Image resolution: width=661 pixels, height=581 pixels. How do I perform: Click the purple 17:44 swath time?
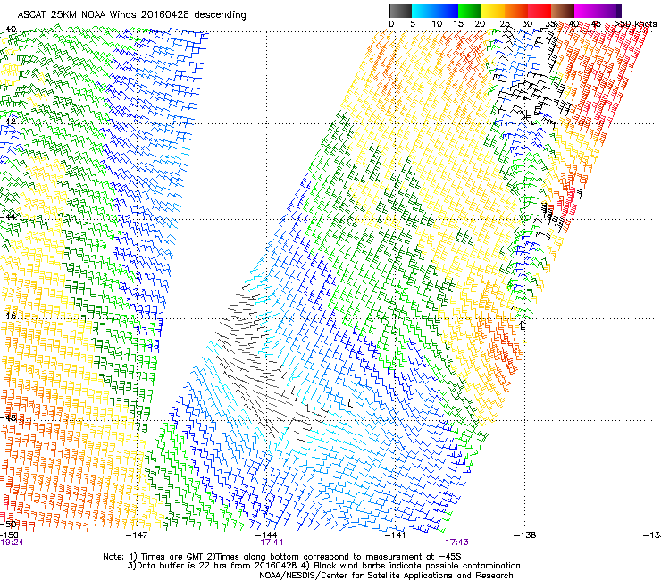click(272, 543)
